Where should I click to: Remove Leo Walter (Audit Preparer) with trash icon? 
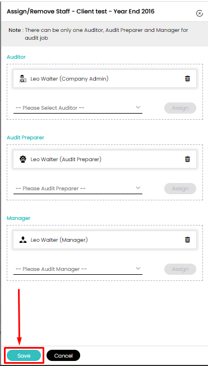pyautogui.click(x=187, y=159)
